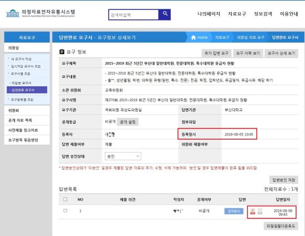The width and height of the screenshot is (305, 236).
Task: Click the clipboard icon beside 요구 정보
Action: [62, 52]
